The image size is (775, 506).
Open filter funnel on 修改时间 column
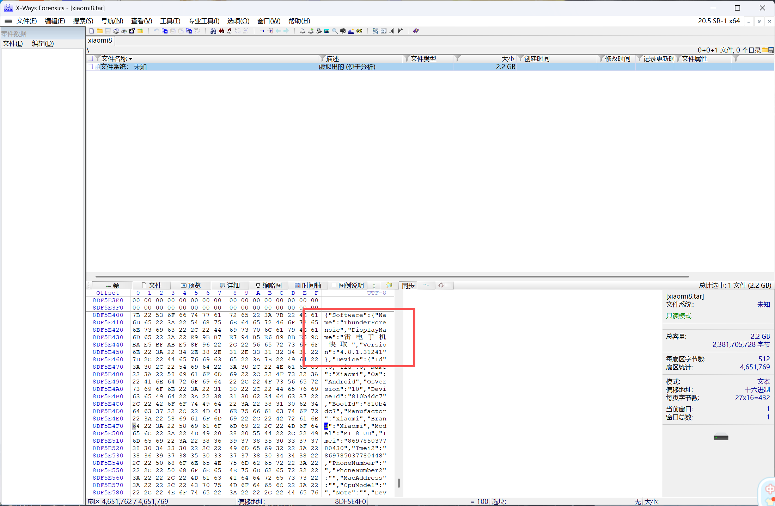click(x=601, y=58)
